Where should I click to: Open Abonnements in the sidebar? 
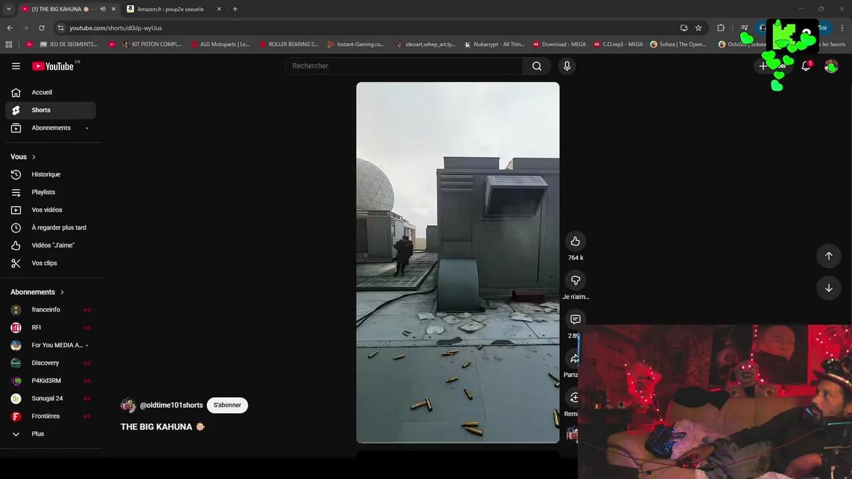pos(50,128)
